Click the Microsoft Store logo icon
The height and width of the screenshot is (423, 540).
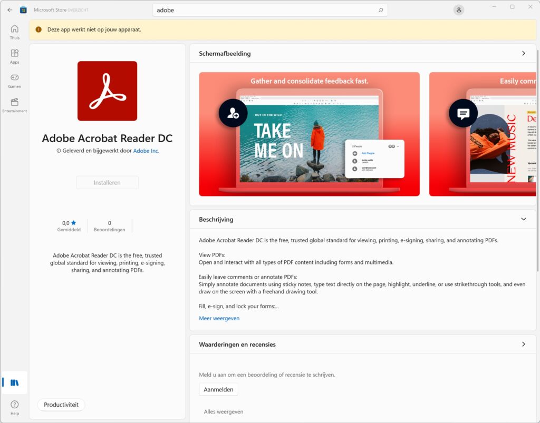pos(23,10)
